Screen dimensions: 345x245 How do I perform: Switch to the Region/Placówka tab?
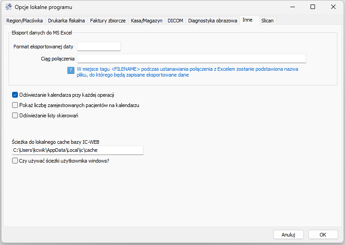(25, 21)
